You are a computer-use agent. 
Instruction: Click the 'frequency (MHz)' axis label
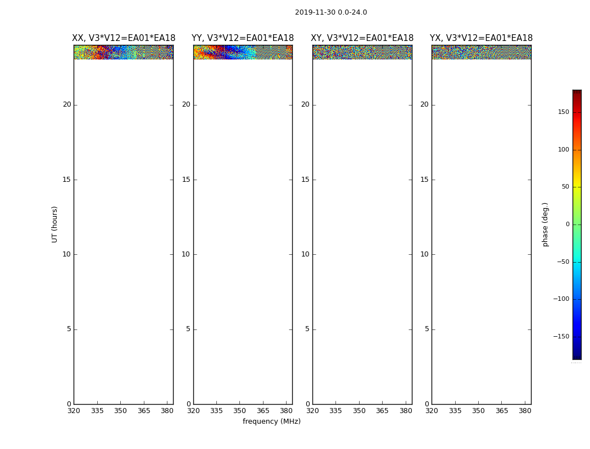[x=271, y=421]
